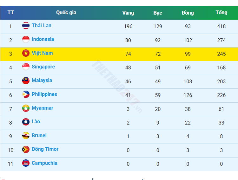Screen dimensions: 238x180
Task: Select the Campuchia country link
Action: tap(44, 163)
